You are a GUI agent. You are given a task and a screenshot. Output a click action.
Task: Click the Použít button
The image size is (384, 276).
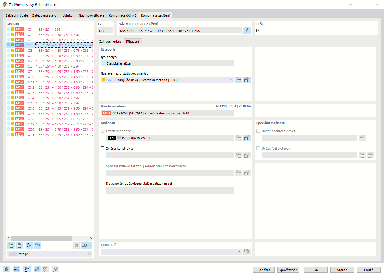[x=369, y=270]
